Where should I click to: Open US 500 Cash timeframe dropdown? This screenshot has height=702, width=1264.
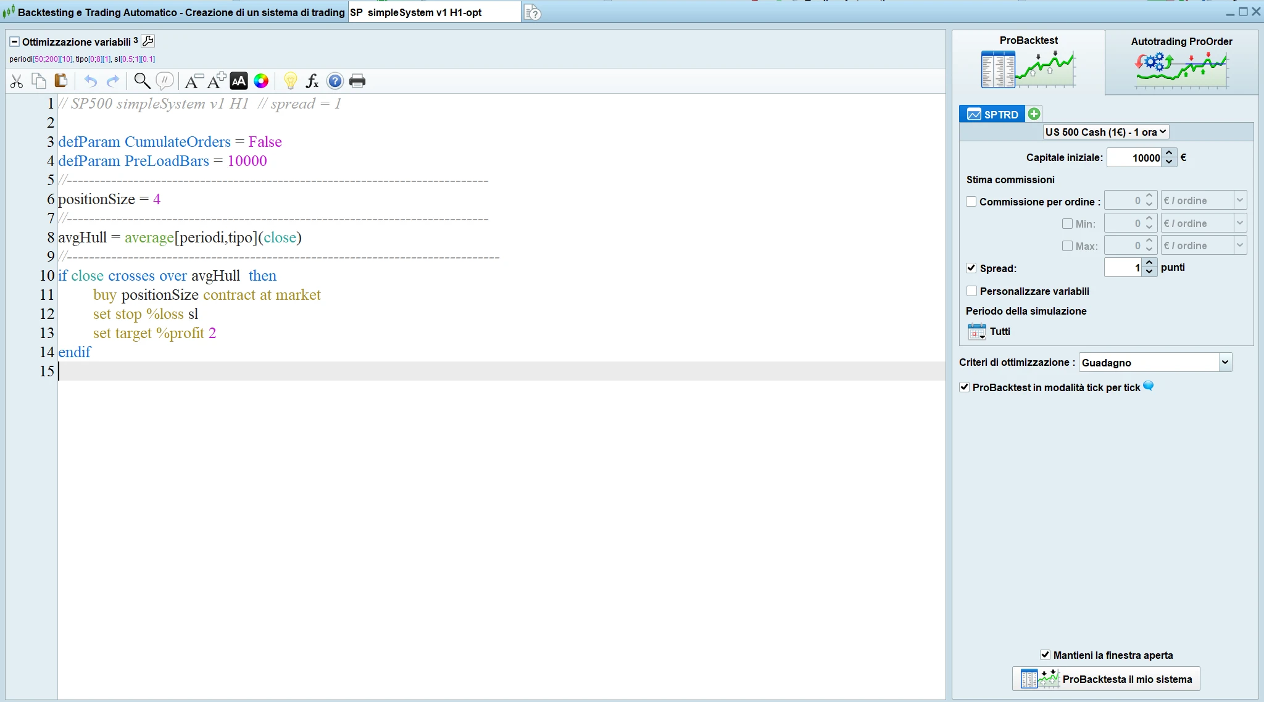1106,132
